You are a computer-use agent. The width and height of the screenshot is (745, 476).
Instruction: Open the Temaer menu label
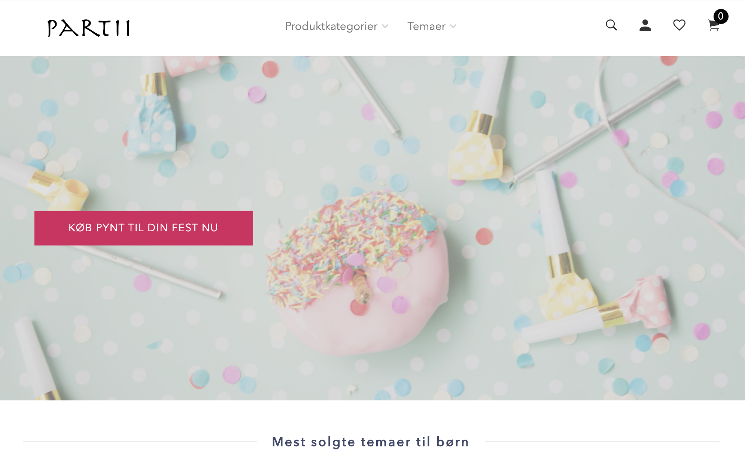point(426,26)
